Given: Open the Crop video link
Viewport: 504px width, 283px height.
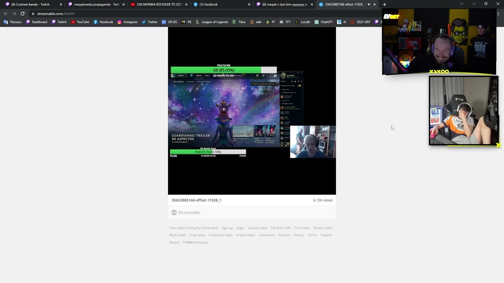Looking at the screenshot, I should [x=197, y=235].
